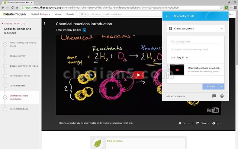The image size is (238, 149).
Task: Click the play circle beside Intermolecular forces
Action: [x=5, y=76]
